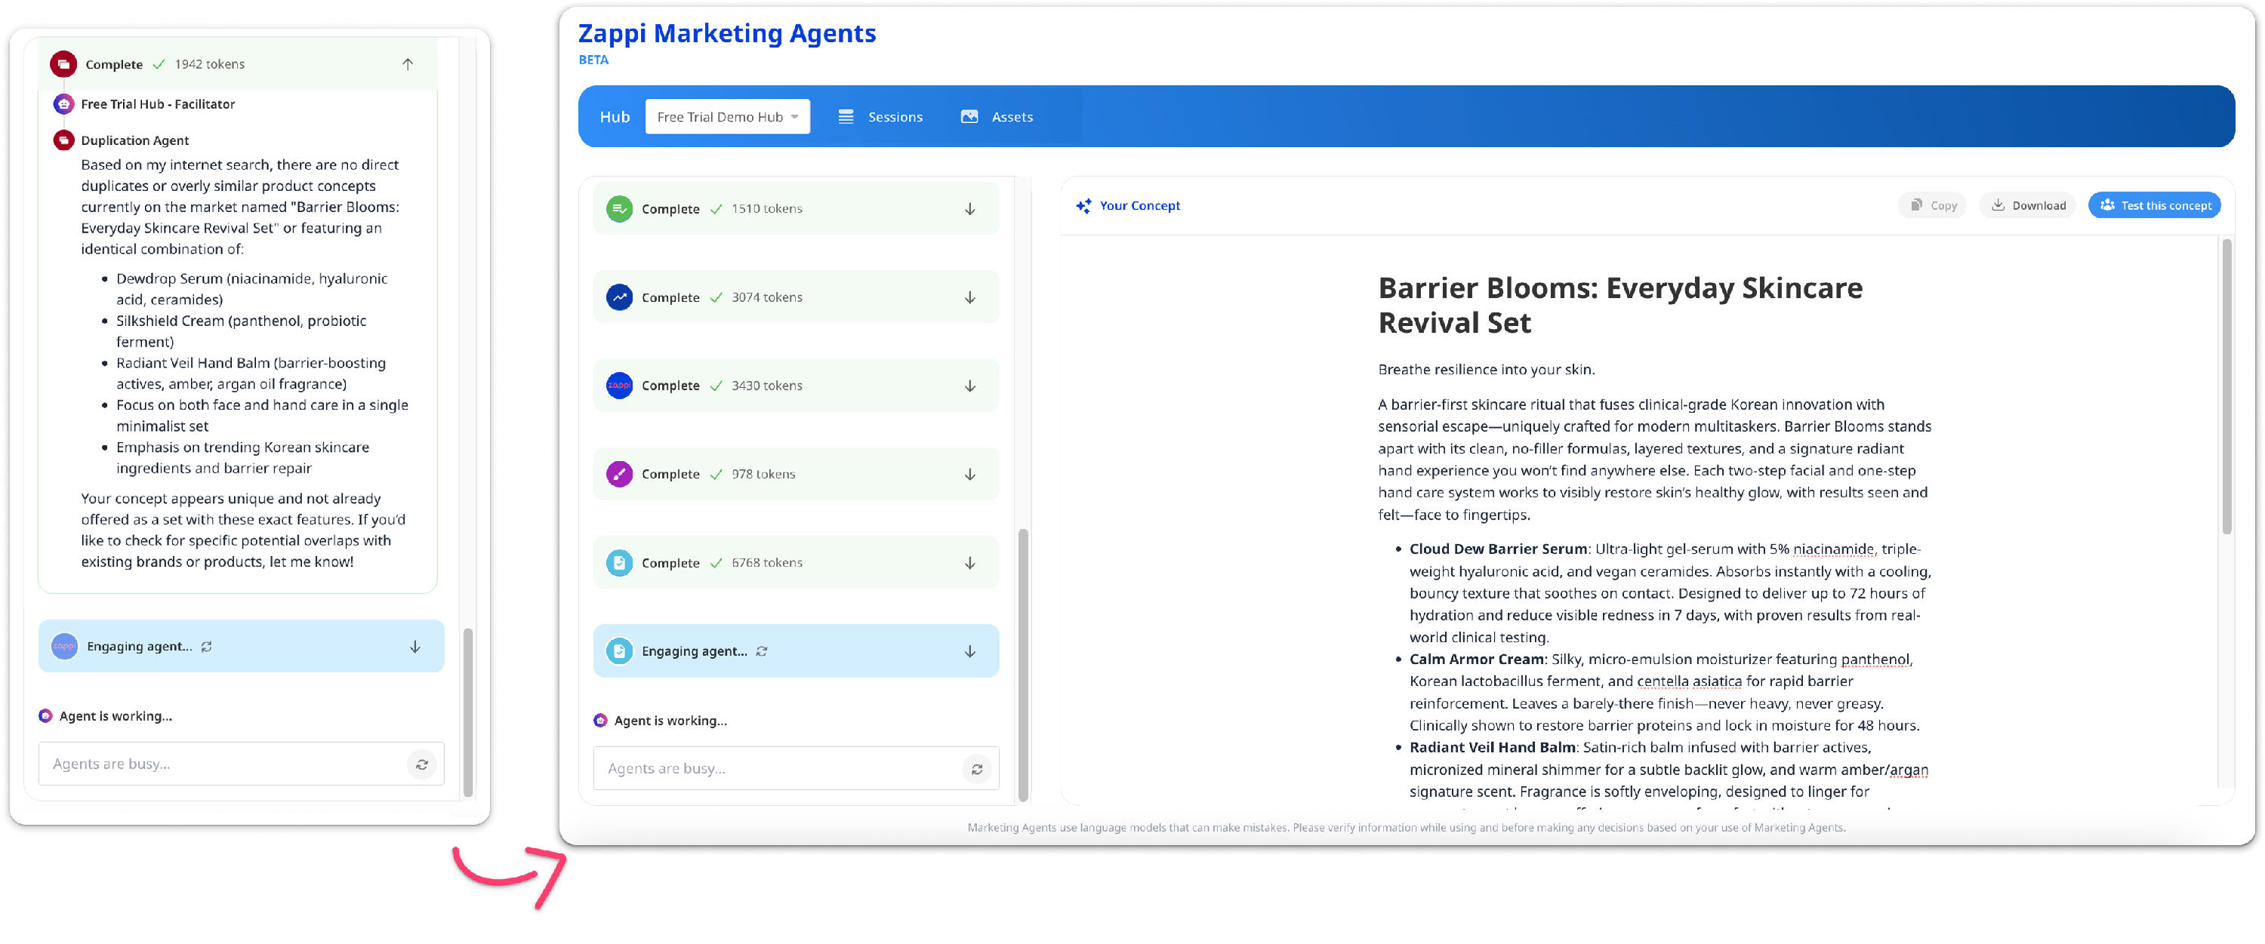Click the checkmark on the 1942 tokens card

159,64
